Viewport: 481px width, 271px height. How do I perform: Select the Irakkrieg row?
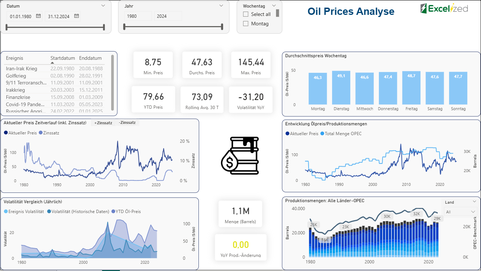[54, 90]
